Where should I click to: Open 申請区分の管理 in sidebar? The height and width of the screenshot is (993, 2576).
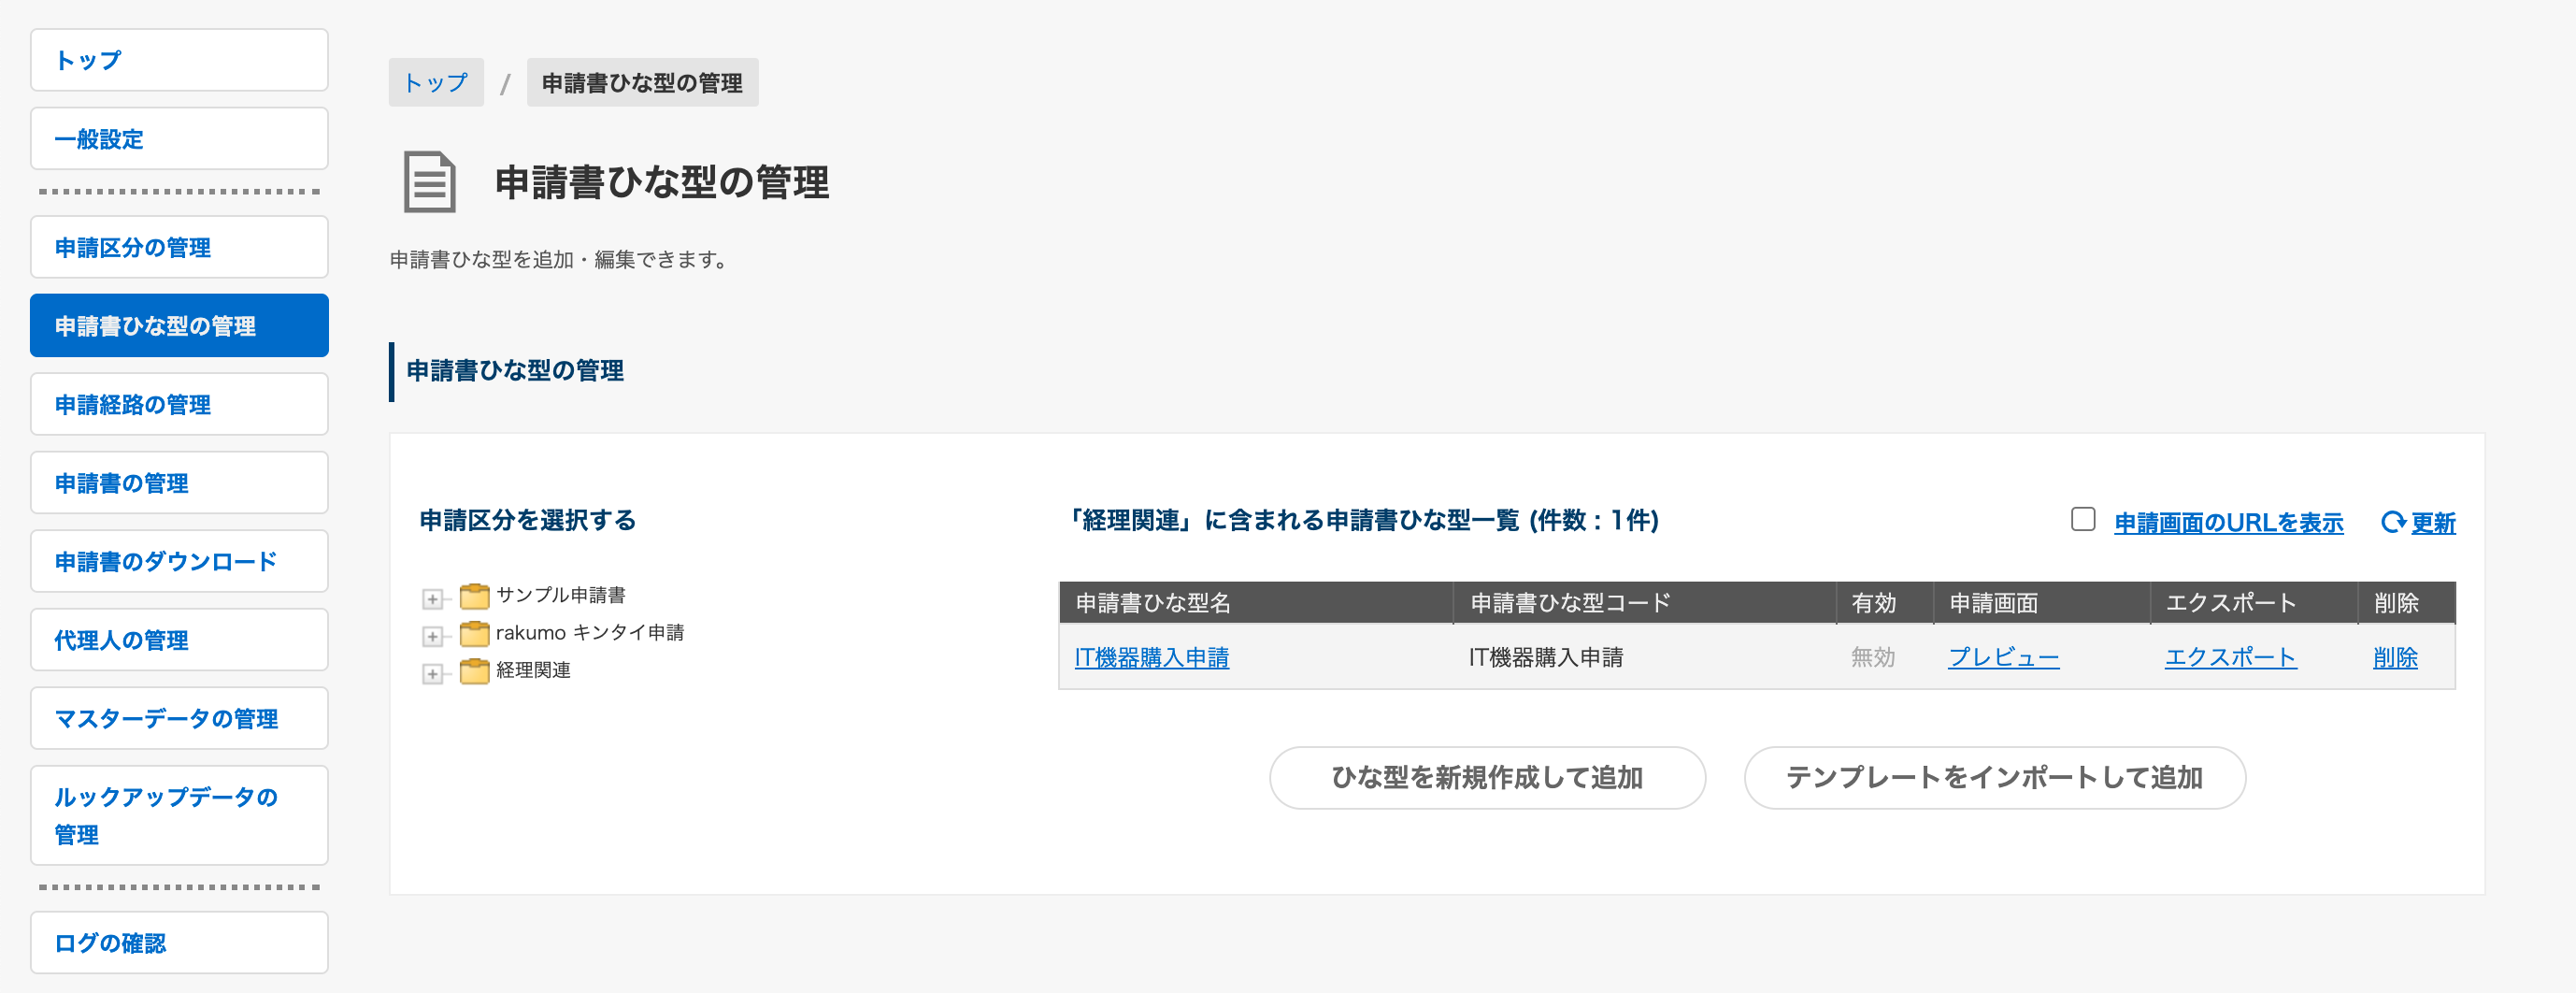[x=179, y=247]
